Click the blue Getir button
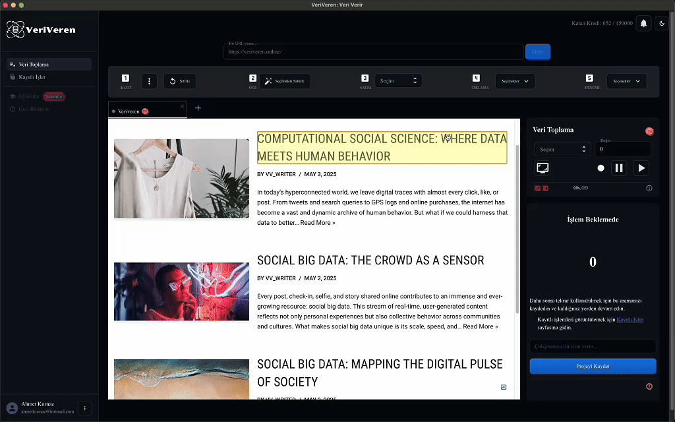Image resolution: width=675 pixels, height=422 pixels. [x=538, y=51]
